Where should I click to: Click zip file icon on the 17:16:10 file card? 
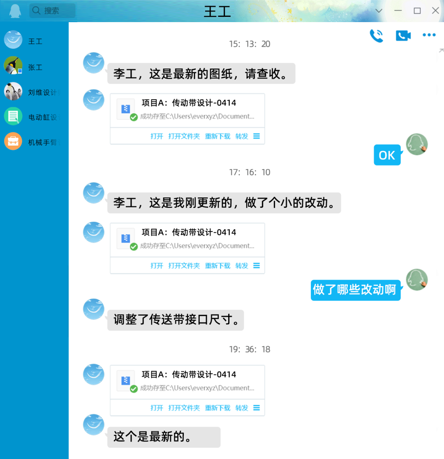pyautogui.click(x=126, y=238)
